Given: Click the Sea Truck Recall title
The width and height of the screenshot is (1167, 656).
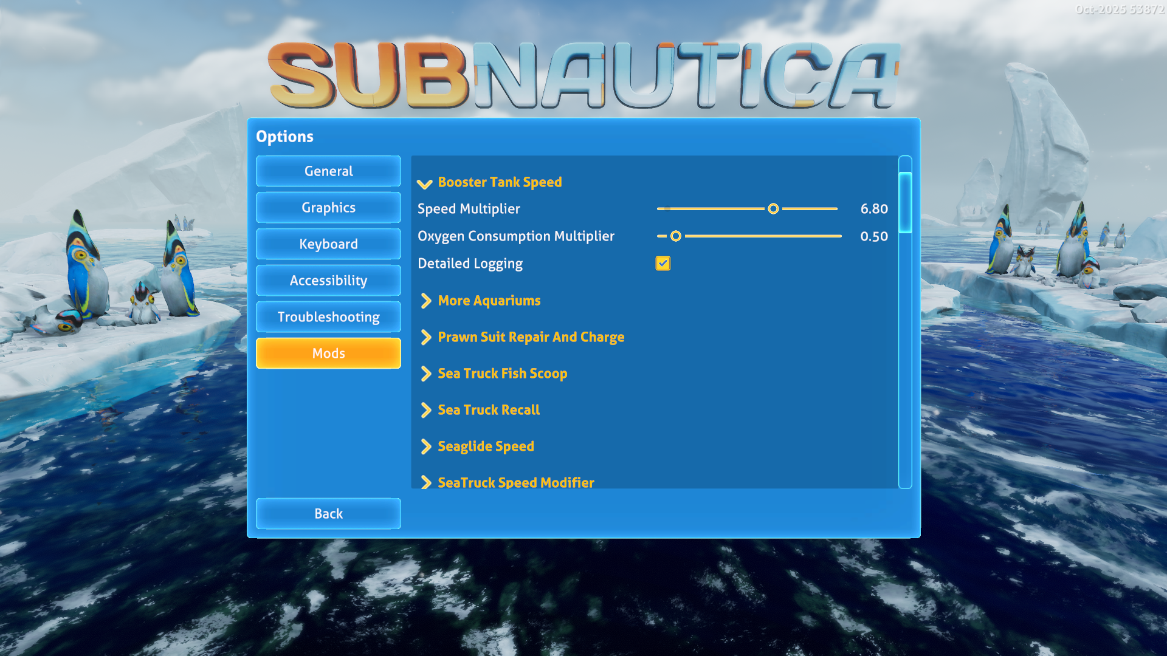Looking at the screenshot, I should tap(489, 410).
